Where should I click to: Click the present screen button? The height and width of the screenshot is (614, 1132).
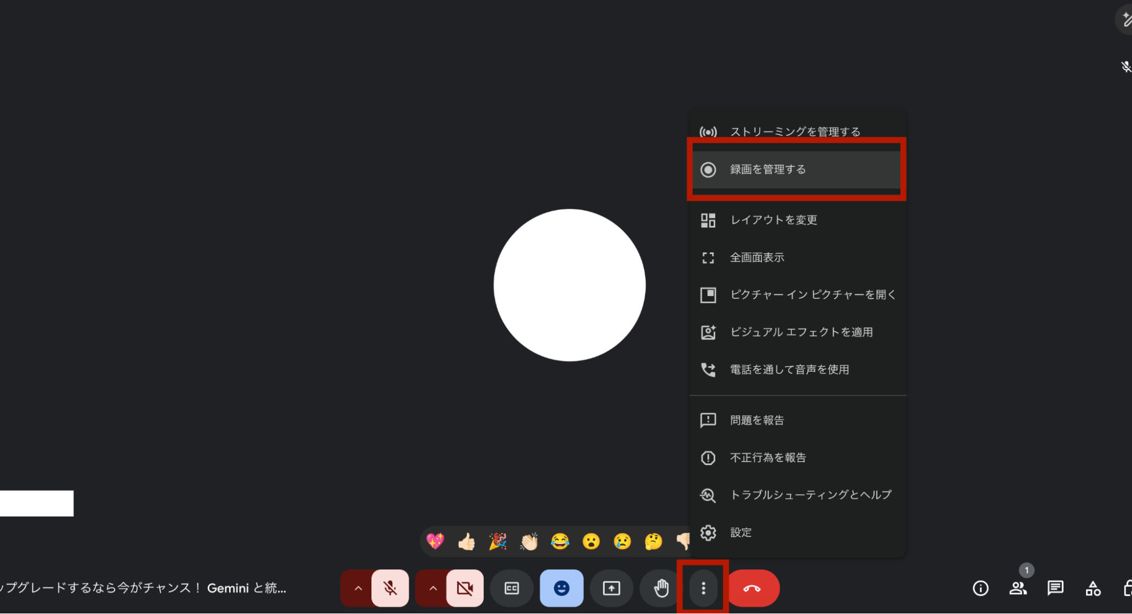(x=612, y=588)
